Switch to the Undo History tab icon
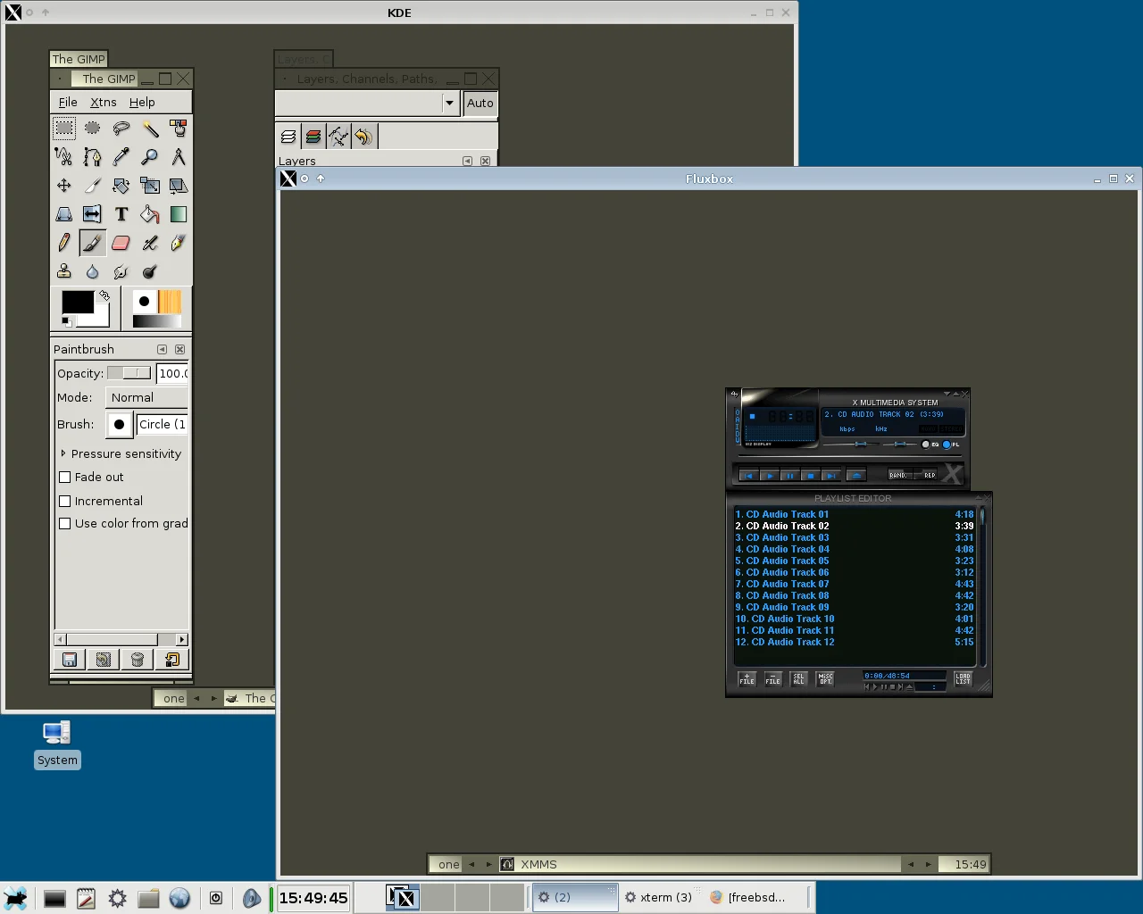1143x914 pixels. click(x=363, y=137)
